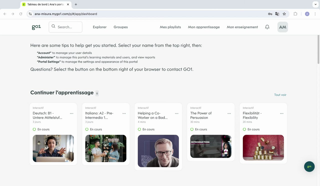Open Mes playlists
Viewport: 320px width, 186px height.
[170, 27]
